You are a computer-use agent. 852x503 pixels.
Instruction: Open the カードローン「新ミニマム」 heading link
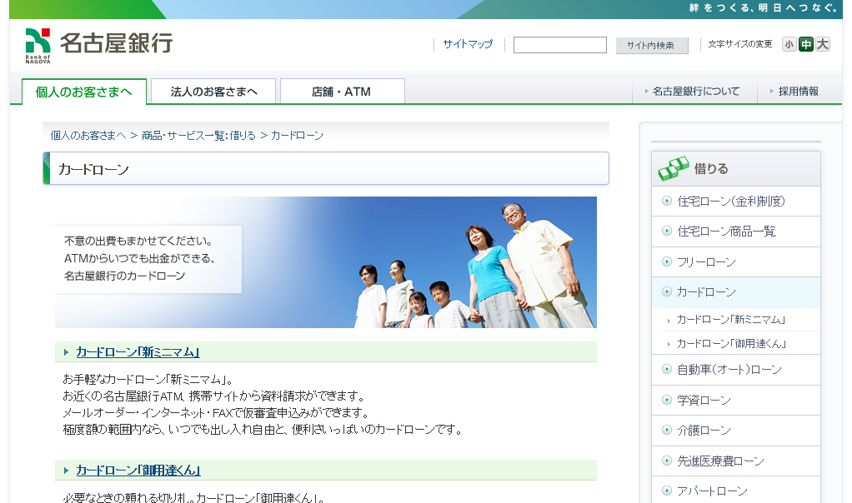click(x=138, y=352)
